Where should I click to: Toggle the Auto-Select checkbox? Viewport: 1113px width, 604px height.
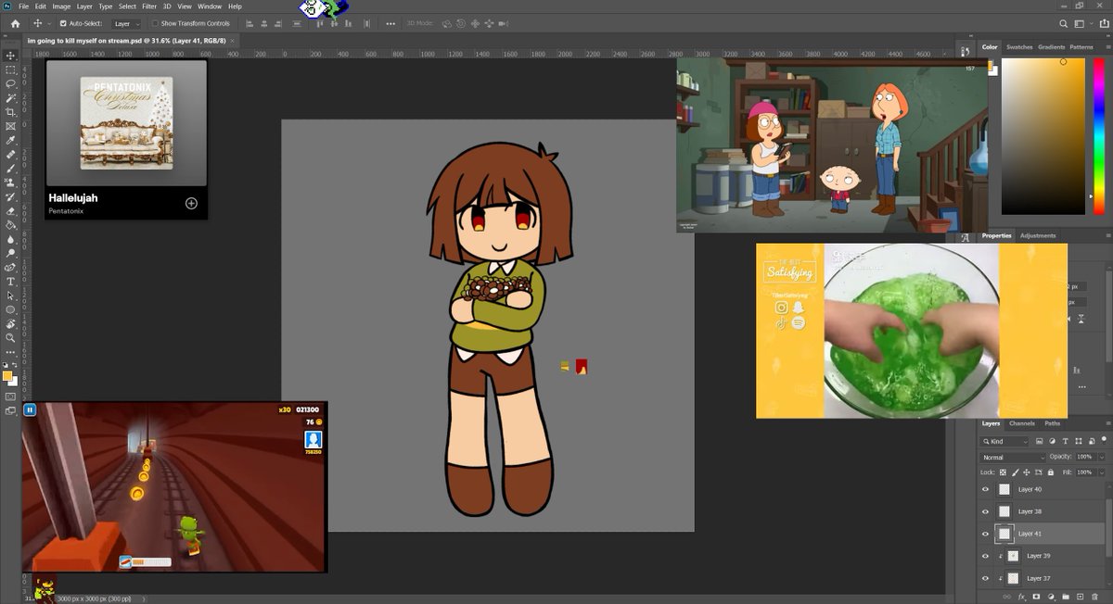[63, 23]
